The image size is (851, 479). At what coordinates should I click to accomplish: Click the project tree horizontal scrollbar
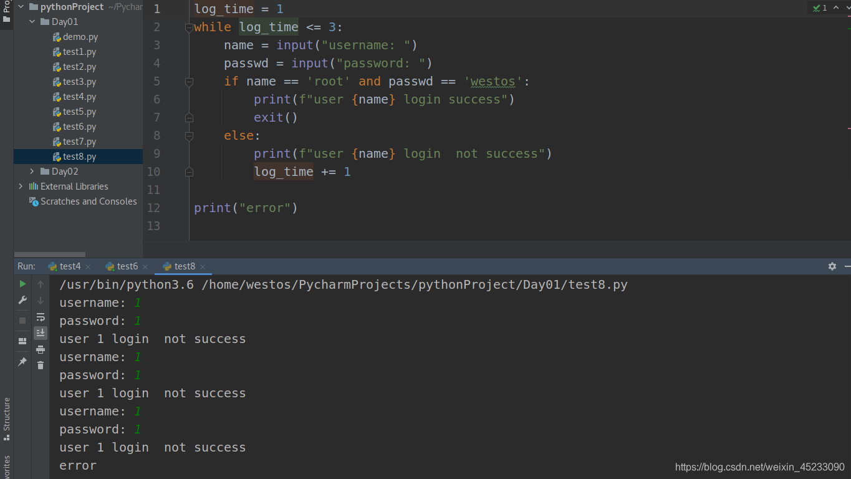click(x=50, y=254)
